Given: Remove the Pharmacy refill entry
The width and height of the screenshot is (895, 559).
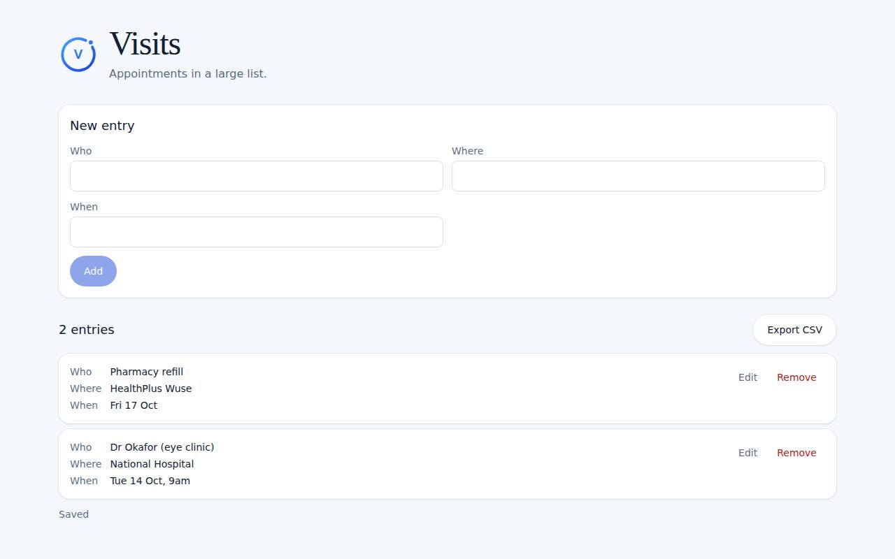Looking at the screenshot, I should point(796,377).
